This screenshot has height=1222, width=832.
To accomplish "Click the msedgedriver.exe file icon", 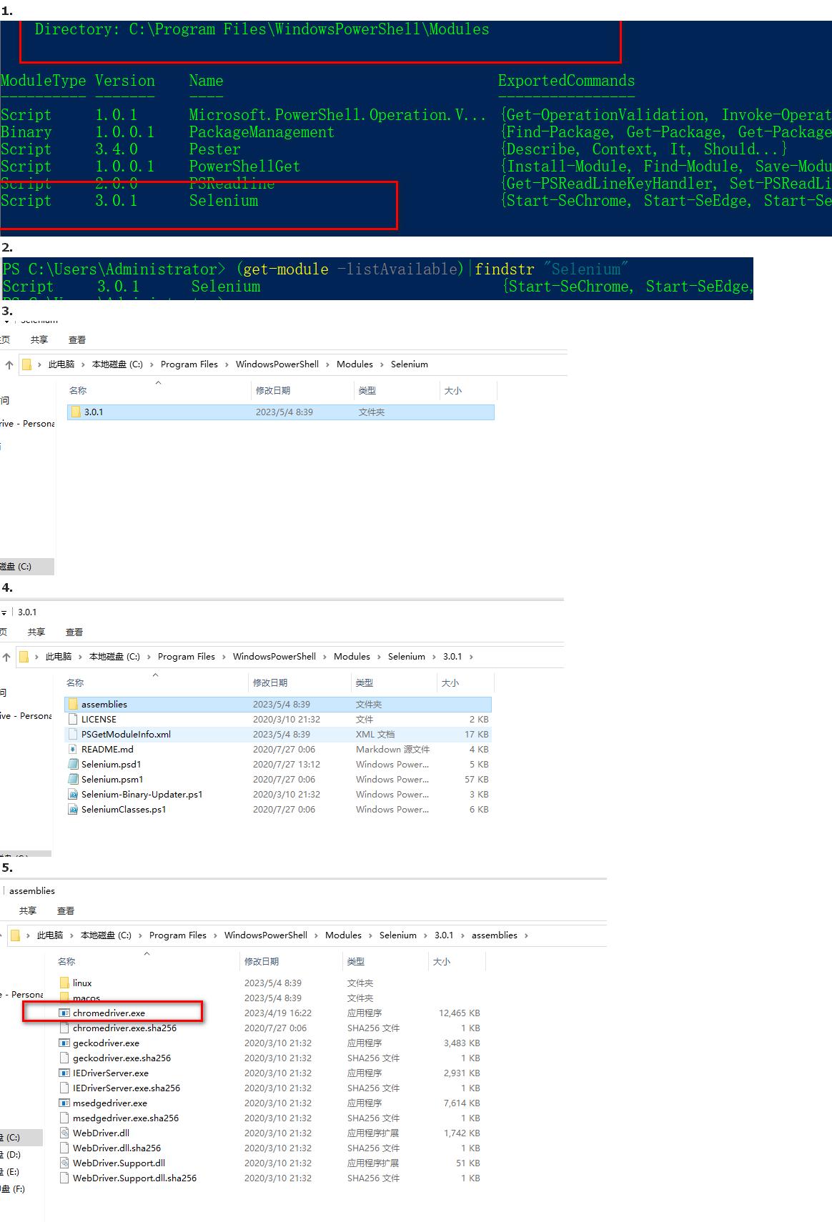I will [x=64, y=1103].
